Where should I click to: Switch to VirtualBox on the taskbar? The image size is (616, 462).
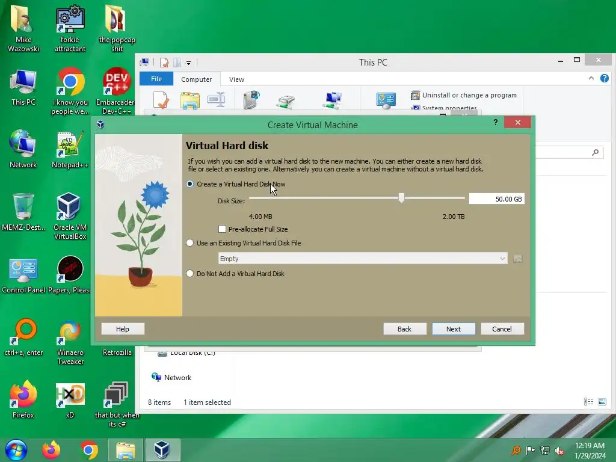pos(162,450)
